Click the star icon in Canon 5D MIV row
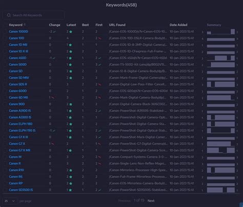The image size is (243, 207). pyautogui.click(x=71, y=78)
